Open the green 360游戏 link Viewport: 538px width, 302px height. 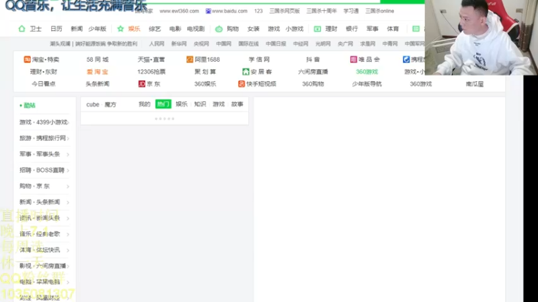click(x=367, y=72)
